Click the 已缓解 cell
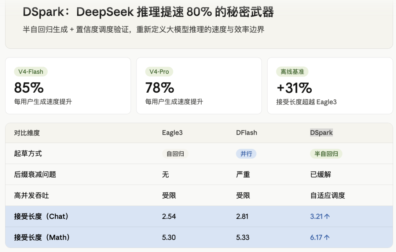This screenshot has height=252, width=396. click(320, 175)
